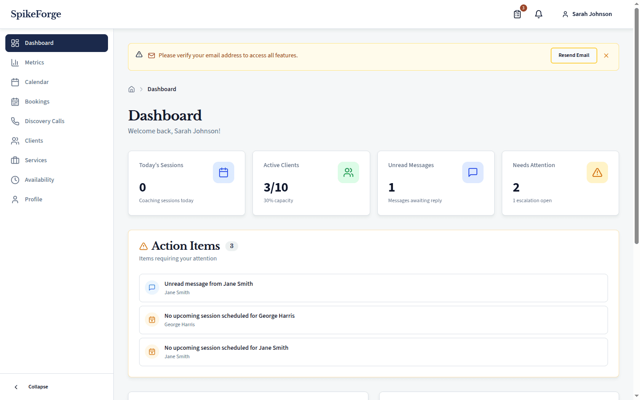The width and height of the screenshot is (640, 400).
Task: Select the Active Clients group icon
Action: (x=348, y=172)
